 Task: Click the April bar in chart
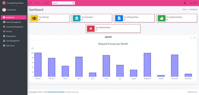tap(79, 67)
